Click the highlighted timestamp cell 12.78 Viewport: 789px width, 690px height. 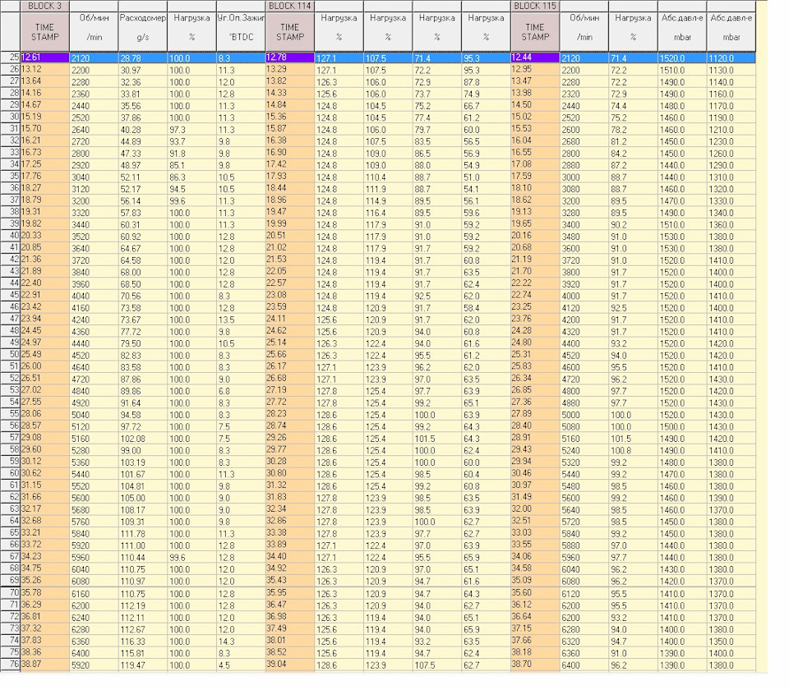tap(290, 57)
